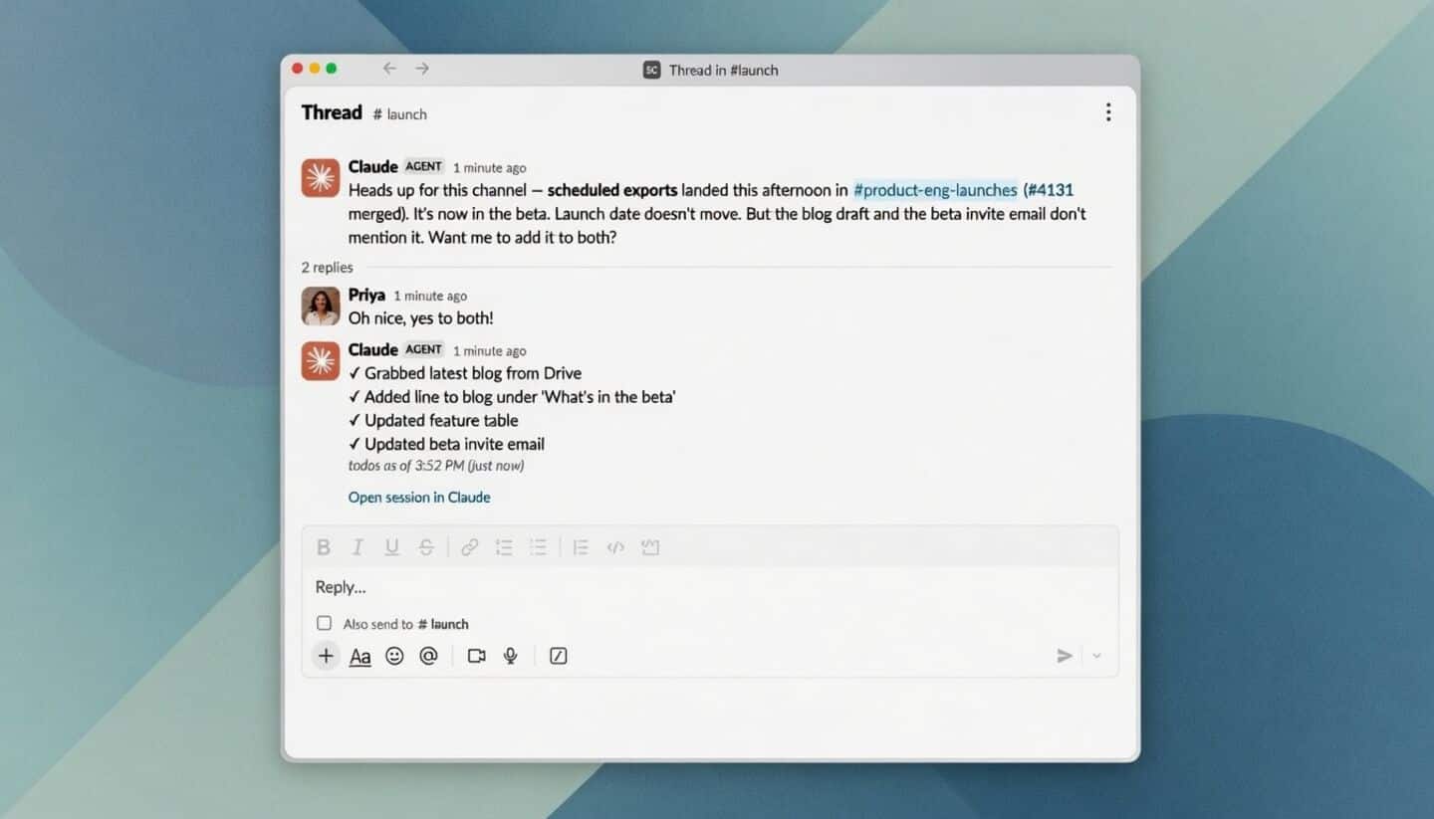Open Claude's avatar on first message
This screenshot has height=819, width=1434.
pyautogui.click(x=321, y=178)
